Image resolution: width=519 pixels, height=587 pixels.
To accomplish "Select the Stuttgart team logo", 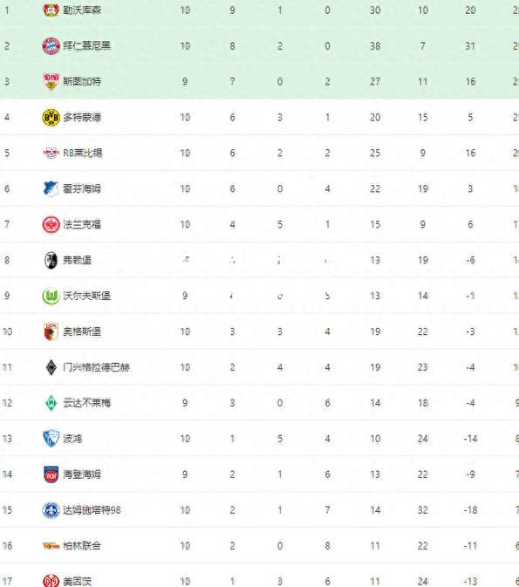I will pos(51,82).
